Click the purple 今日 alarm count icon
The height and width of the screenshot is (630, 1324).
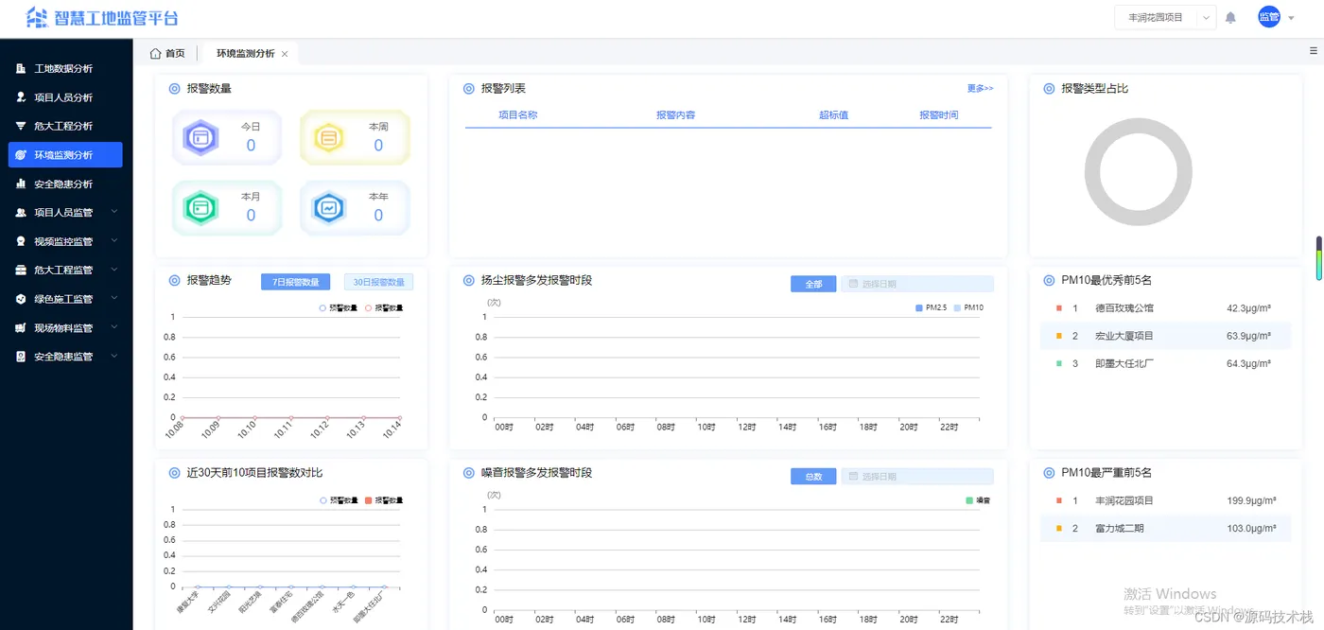(x=200, y=137)
